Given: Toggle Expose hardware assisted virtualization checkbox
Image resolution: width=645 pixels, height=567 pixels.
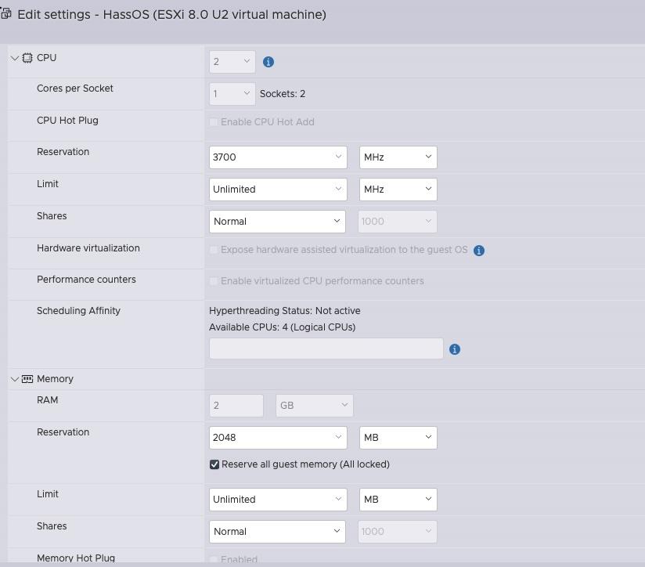Looking at the screenshot, I should 214,250.
